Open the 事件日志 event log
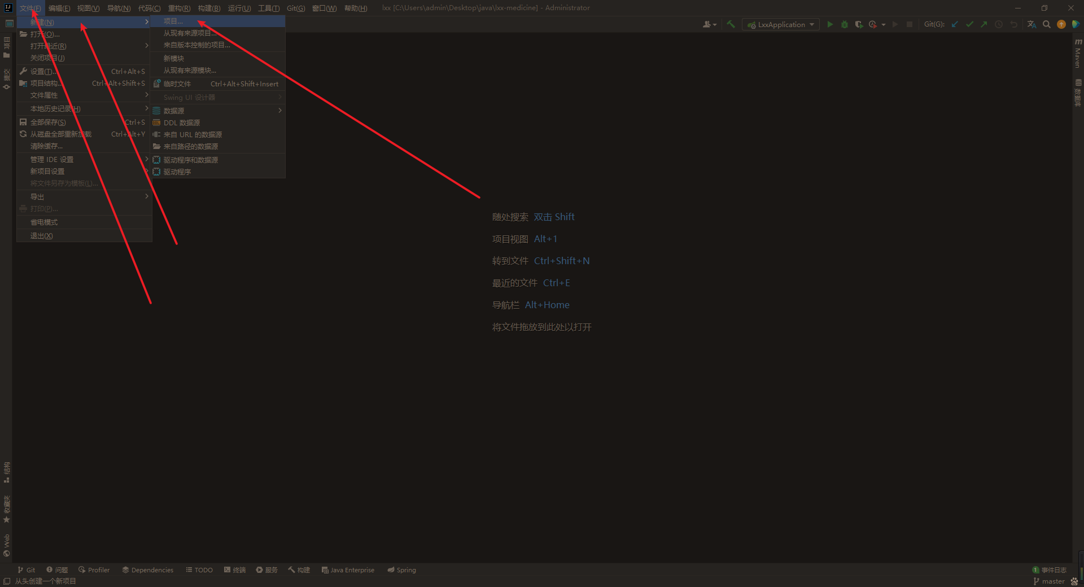The image size is (1084, 587). point(1049,570)
